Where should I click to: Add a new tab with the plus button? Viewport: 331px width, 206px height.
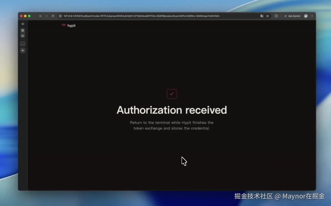[x=23, y=50]
